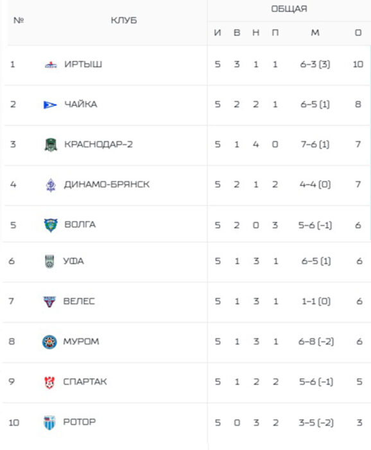Click the КЛУБ column header
This screenshot has height=450, width=371.
[124, 21]
